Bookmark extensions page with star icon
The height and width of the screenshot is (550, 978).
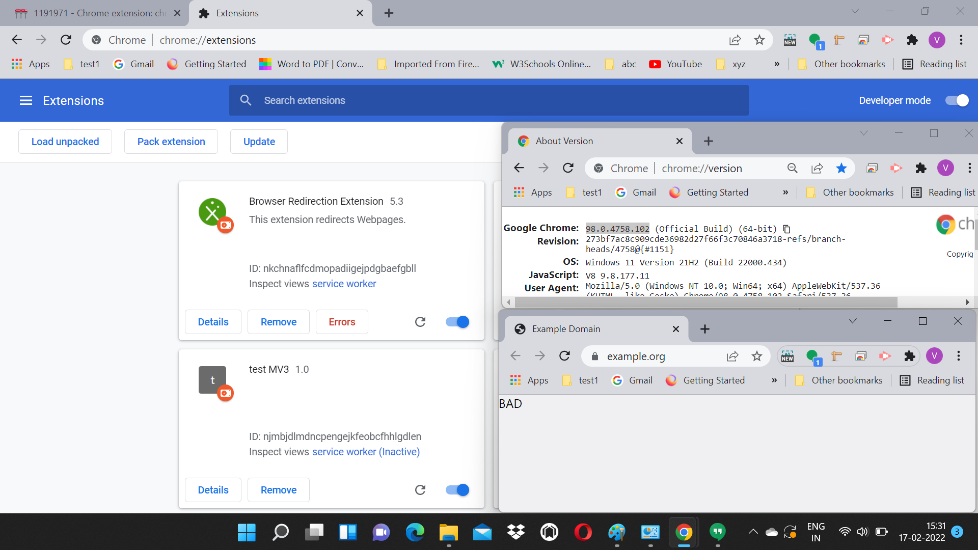point(759,40)
